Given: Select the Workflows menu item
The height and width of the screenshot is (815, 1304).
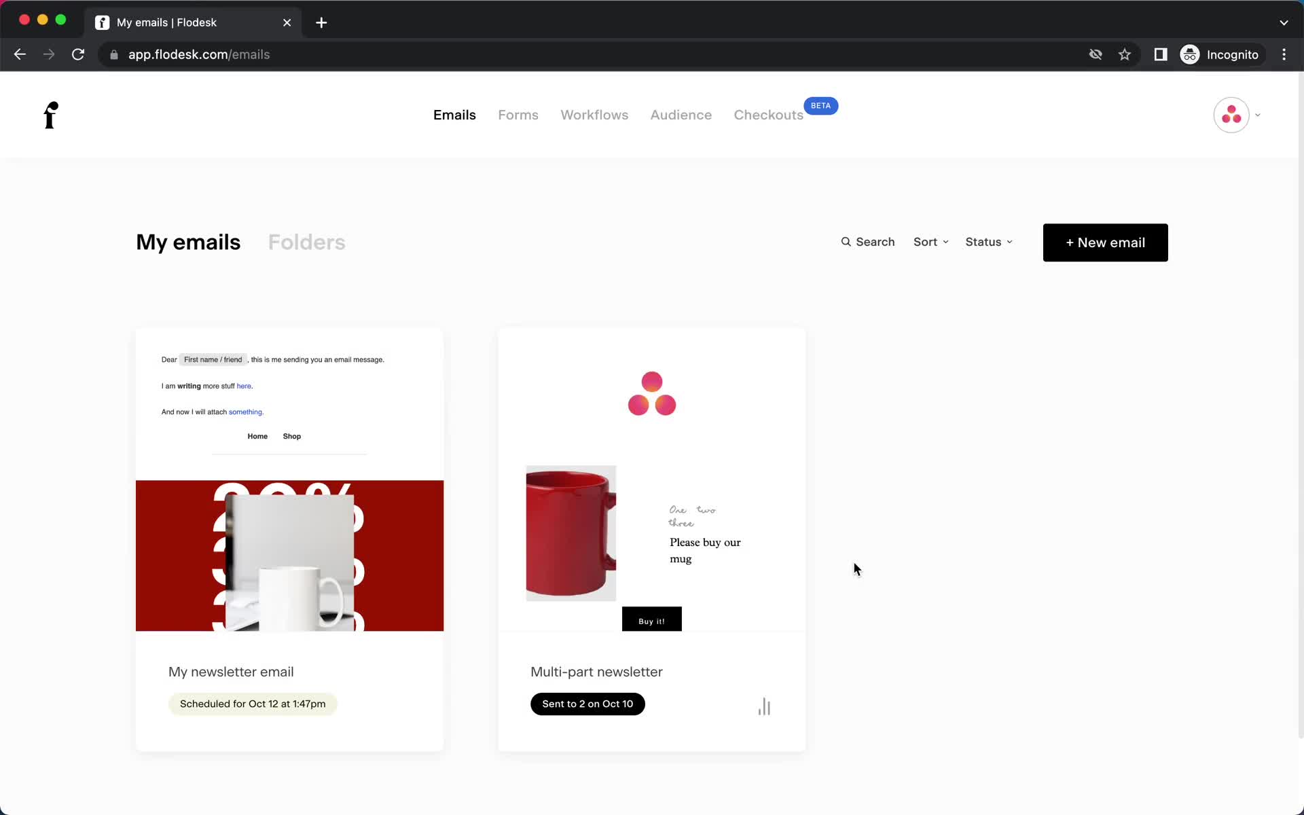Looking at the screenshot, I should tap(594, 115).
